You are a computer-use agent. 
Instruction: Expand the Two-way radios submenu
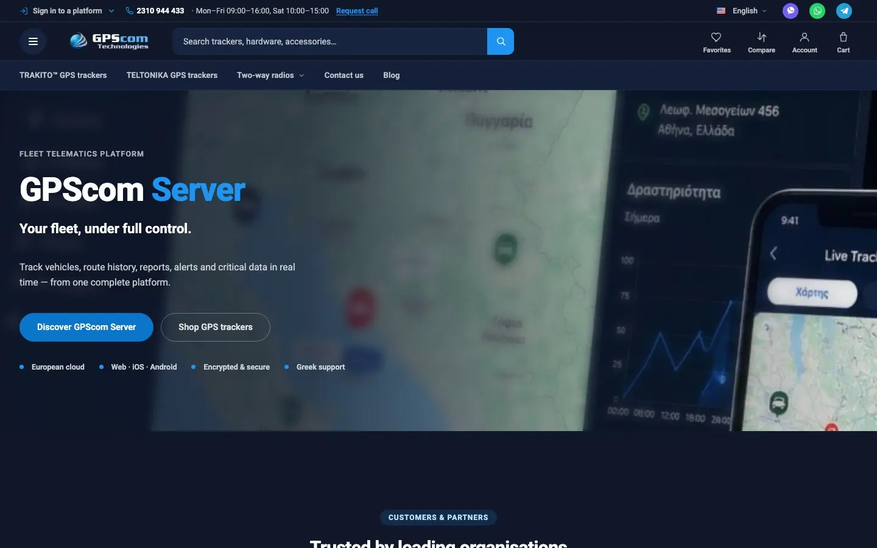pos(270,76)
